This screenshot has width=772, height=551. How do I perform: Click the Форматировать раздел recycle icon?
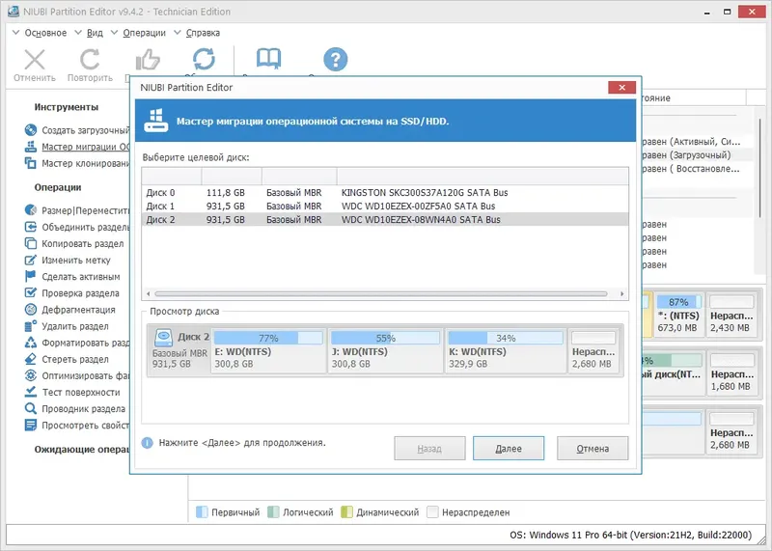point(31,343)
